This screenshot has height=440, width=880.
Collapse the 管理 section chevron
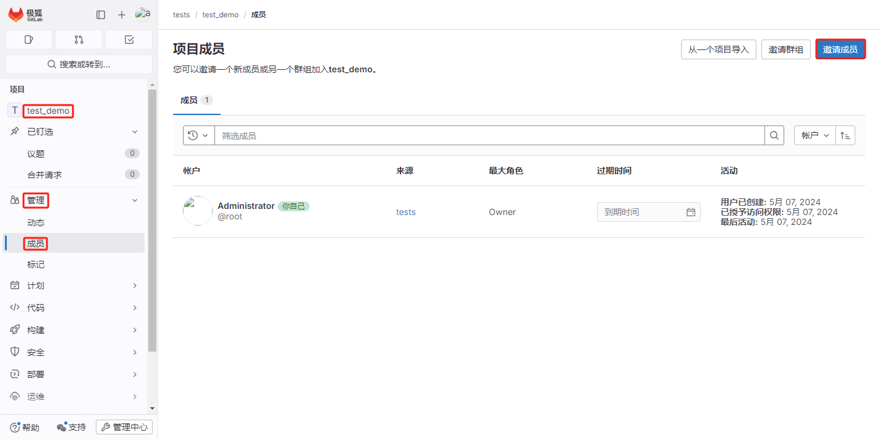135,200
